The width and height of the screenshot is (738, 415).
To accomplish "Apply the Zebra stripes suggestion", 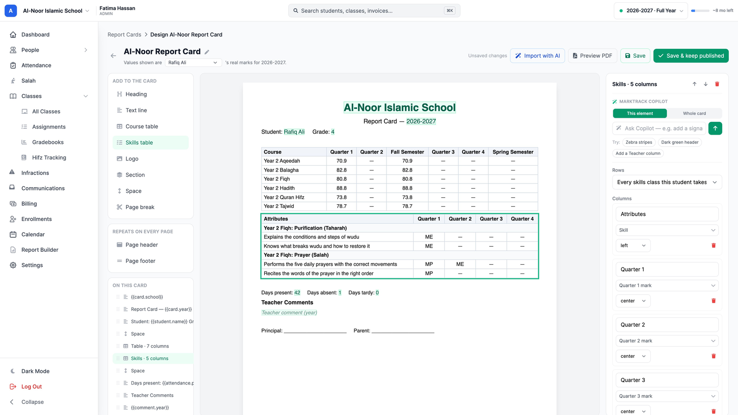I will tap(638, 142).
